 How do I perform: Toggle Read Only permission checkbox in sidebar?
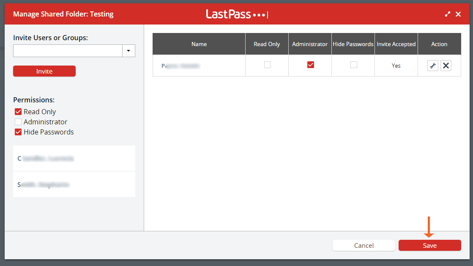point(18,112)
